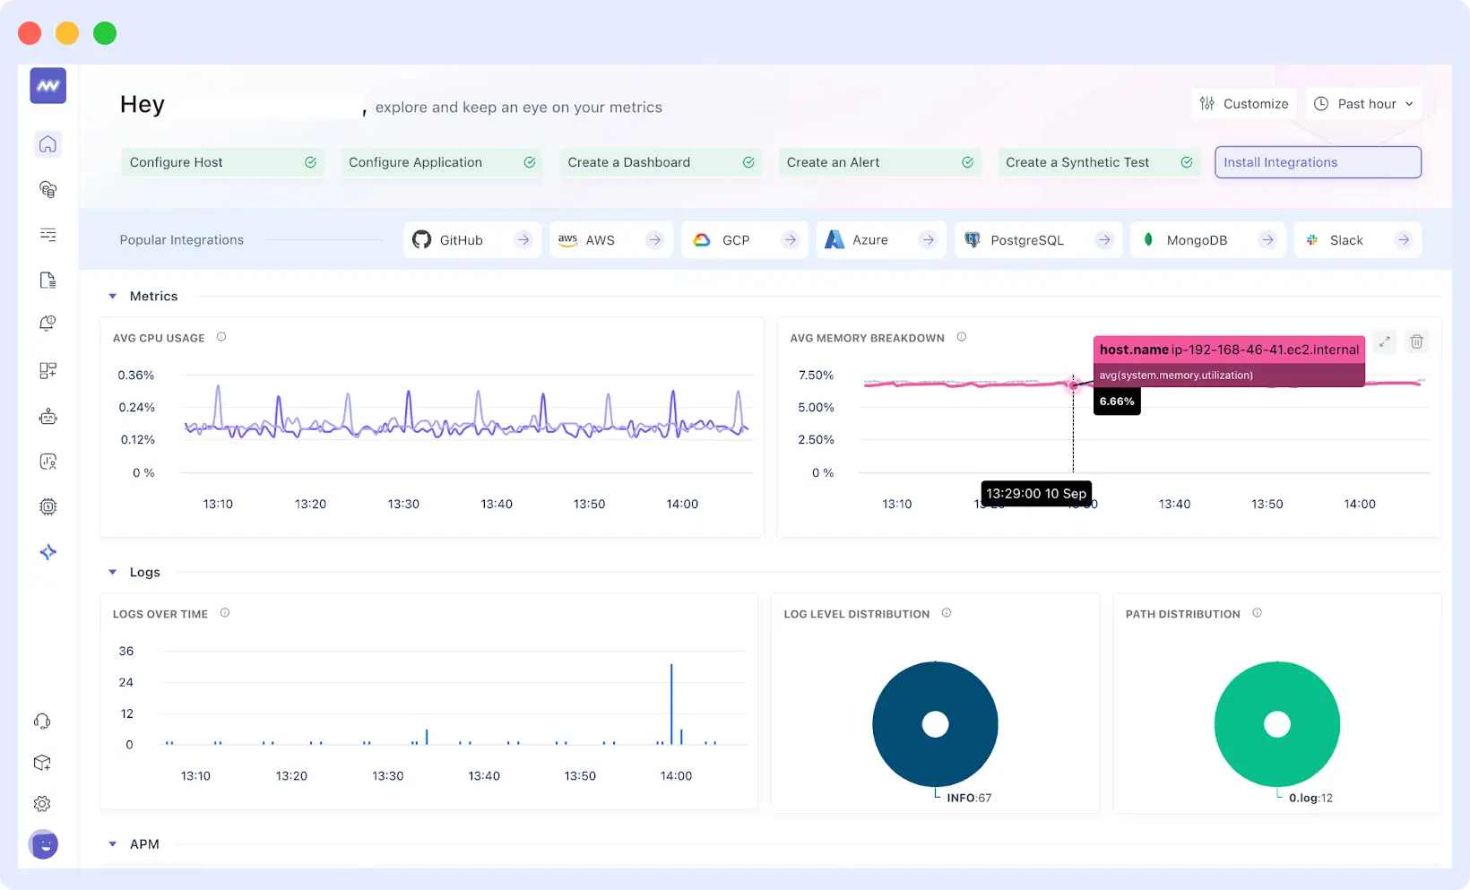
Task: Select the Slack popular integration
Action: click(x=1357, y=239)
